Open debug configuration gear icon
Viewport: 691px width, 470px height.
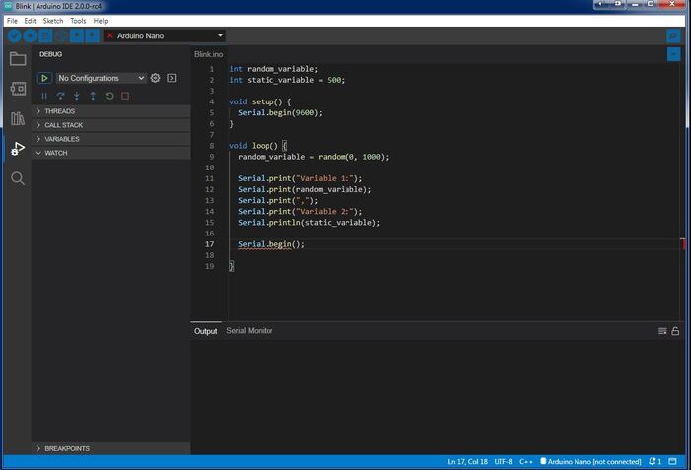[x=155, y=78]
